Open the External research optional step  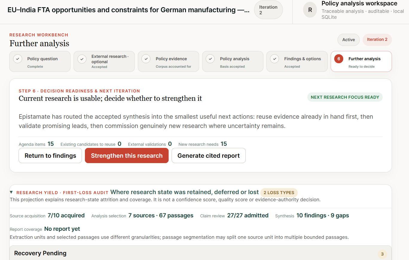[x=104, y=61]
